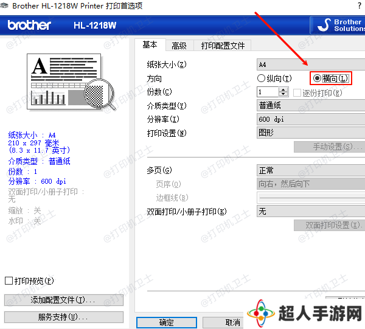The width and height of the screenshot is (365, 329).
Task: Click the help question mark in title bar
Action: pos(360,5)
